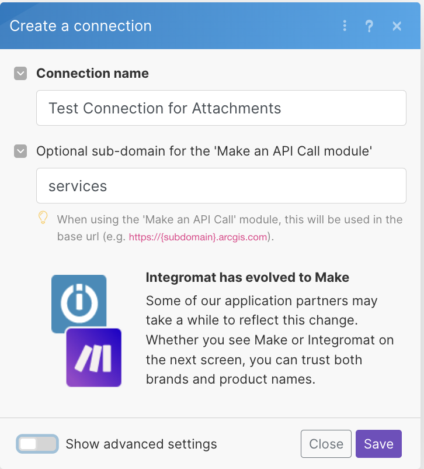Click the Connection name heading label
This screenshot has height=469, width=424.
pos(92,74)
